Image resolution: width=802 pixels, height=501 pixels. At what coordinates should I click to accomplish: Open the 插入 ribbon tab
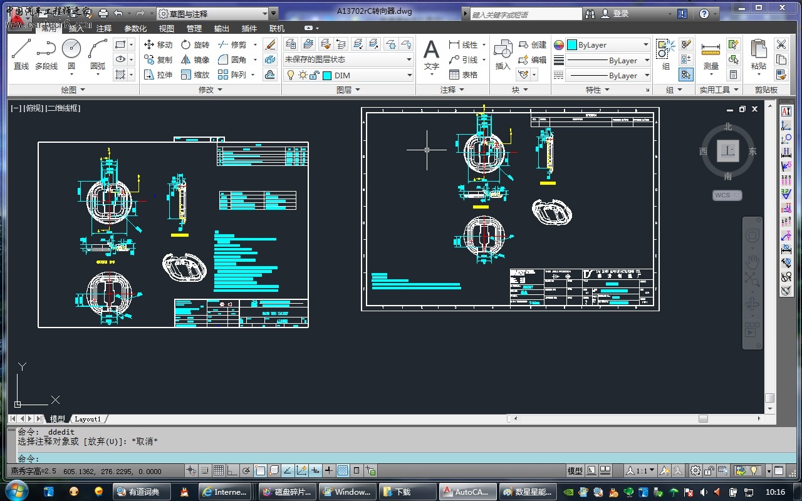pyautogui.click(x=76, y=28)
